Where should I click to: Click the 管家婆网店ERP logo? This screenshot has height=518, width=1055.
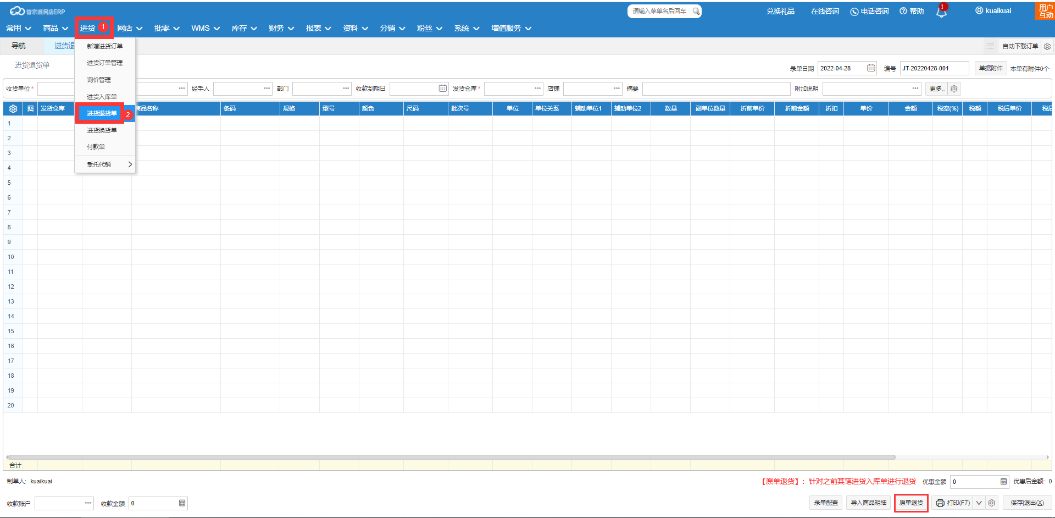(x=37, y=11)
